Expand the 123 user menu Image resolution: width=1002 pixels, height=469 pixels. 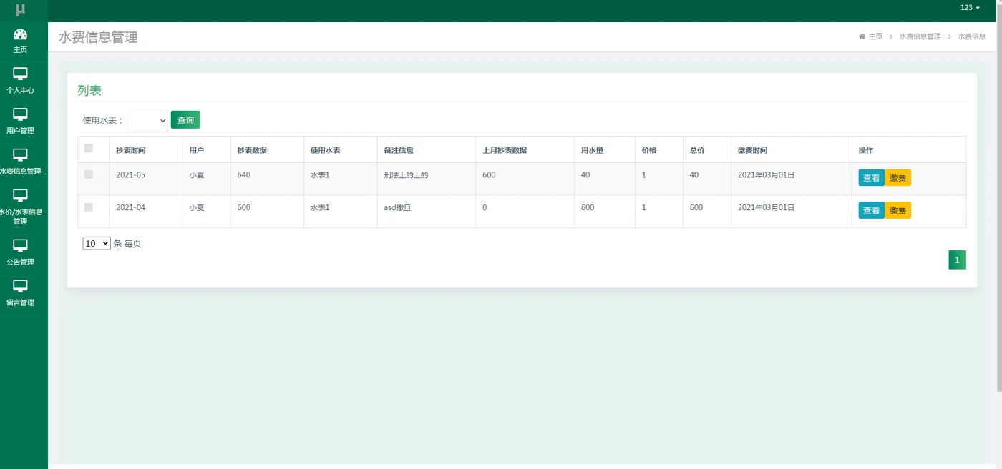click(x=970, y=8)
